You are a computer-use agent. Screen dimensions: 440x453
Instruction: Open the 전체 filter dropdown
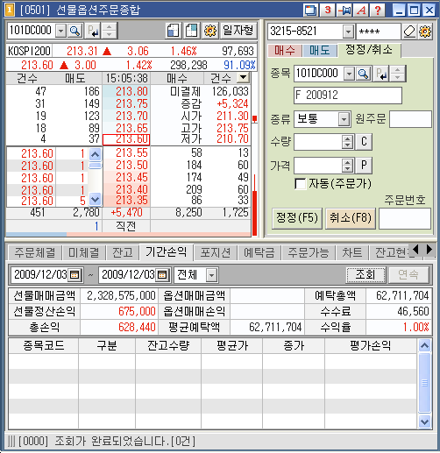212,275
